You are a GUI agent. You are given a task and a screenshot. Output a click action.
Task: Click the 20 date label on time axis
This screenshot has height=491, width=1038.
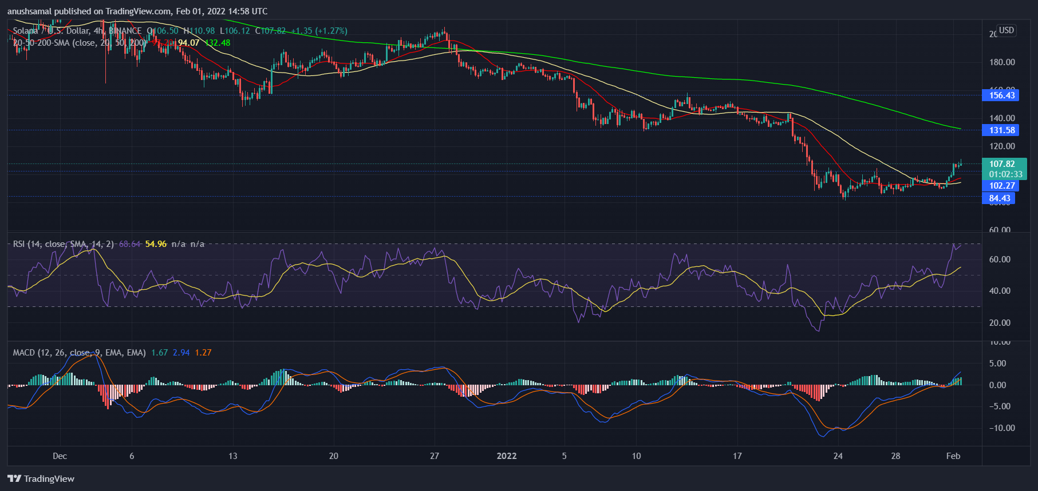point(334,456)
